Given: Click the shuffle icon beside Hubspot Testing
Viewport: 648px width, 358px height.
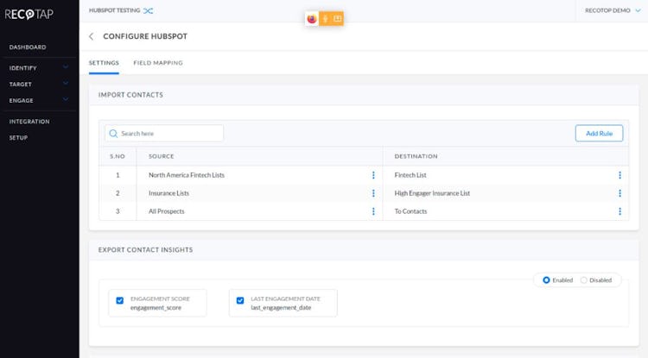Looking at the screenshot, I should click(x=148, y=10).
